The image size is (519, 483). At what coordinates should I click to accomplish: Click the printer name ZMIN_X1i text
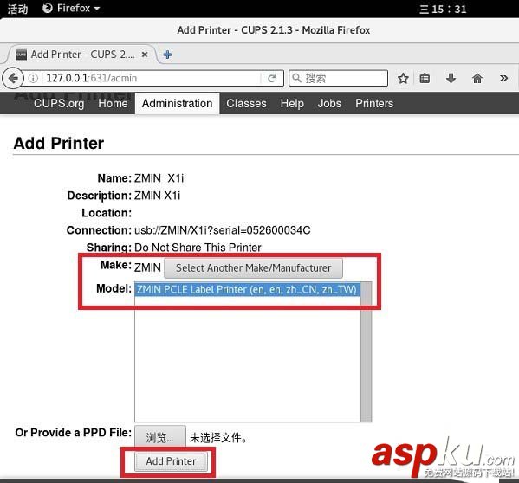coord(159,178)
